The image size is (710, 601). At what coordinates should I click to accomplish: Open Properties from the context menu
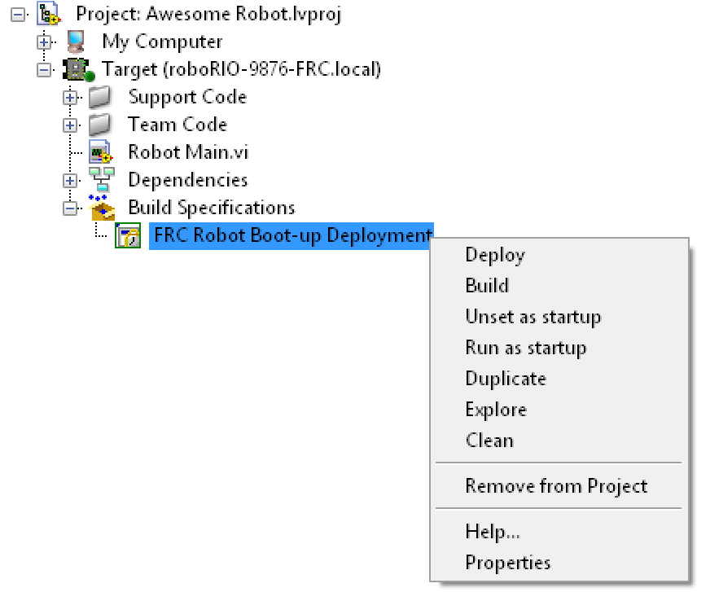(508, 563)
